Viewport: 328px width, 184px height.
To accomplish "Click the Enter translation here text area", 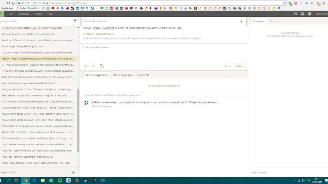I will [164, 52].
